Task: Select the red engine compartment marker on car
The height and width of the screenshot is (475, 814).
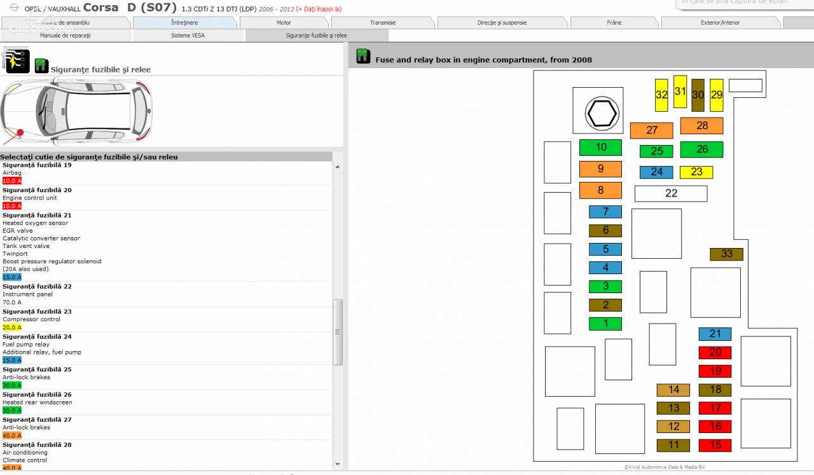Action: [20, 133]
